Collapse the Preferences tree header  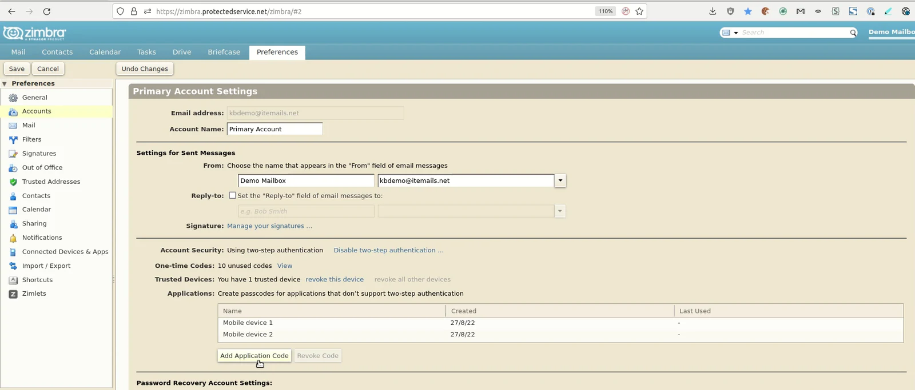[5, 83]
